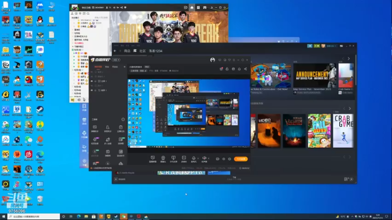Open the microphone dropdown arrow
The height and width of the screenshot is (220, 392).
(198, 158)
